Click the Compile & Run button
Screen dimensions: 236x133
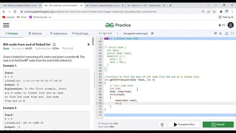[x=184, y=125]
